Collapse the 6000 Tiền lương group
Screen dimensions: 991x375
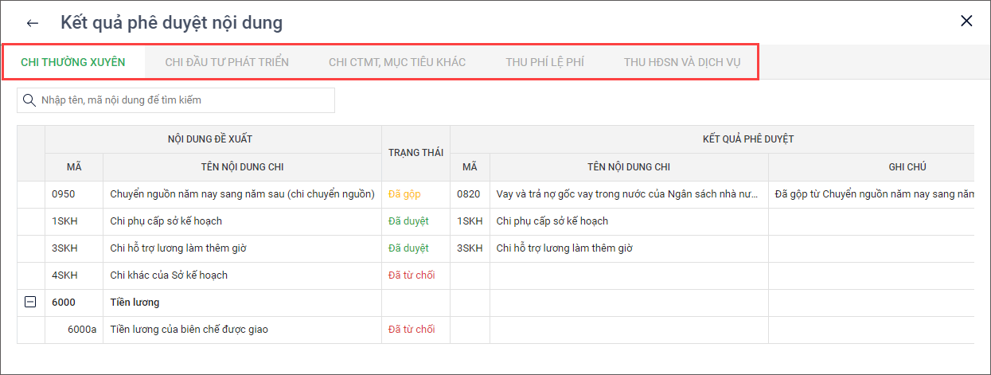[x=30, y=303]
